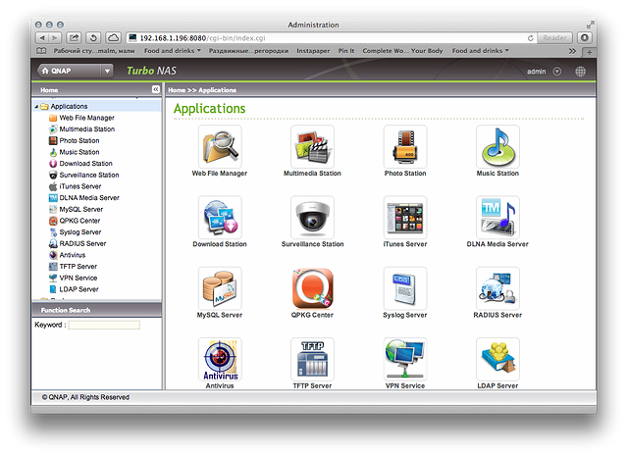The height and width of the screenshot is (457, 628).
Task: Open the MySQL Server database icon
Action: pyautogui.click(x=220, y=288)
